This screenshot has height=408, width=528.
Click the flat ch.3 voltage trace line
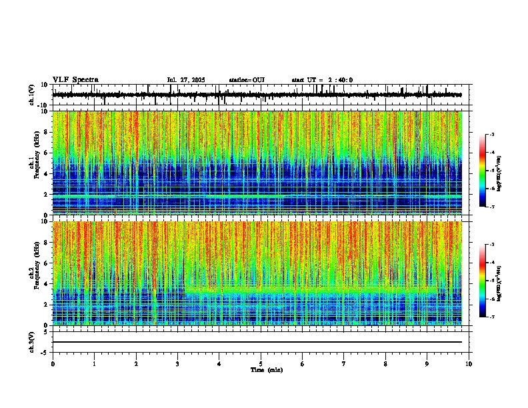coord(257,342)
